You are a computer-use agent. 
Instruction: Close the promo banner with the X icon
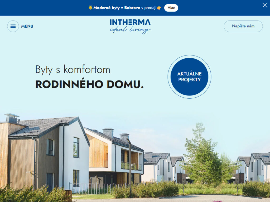tap(265, 5)
